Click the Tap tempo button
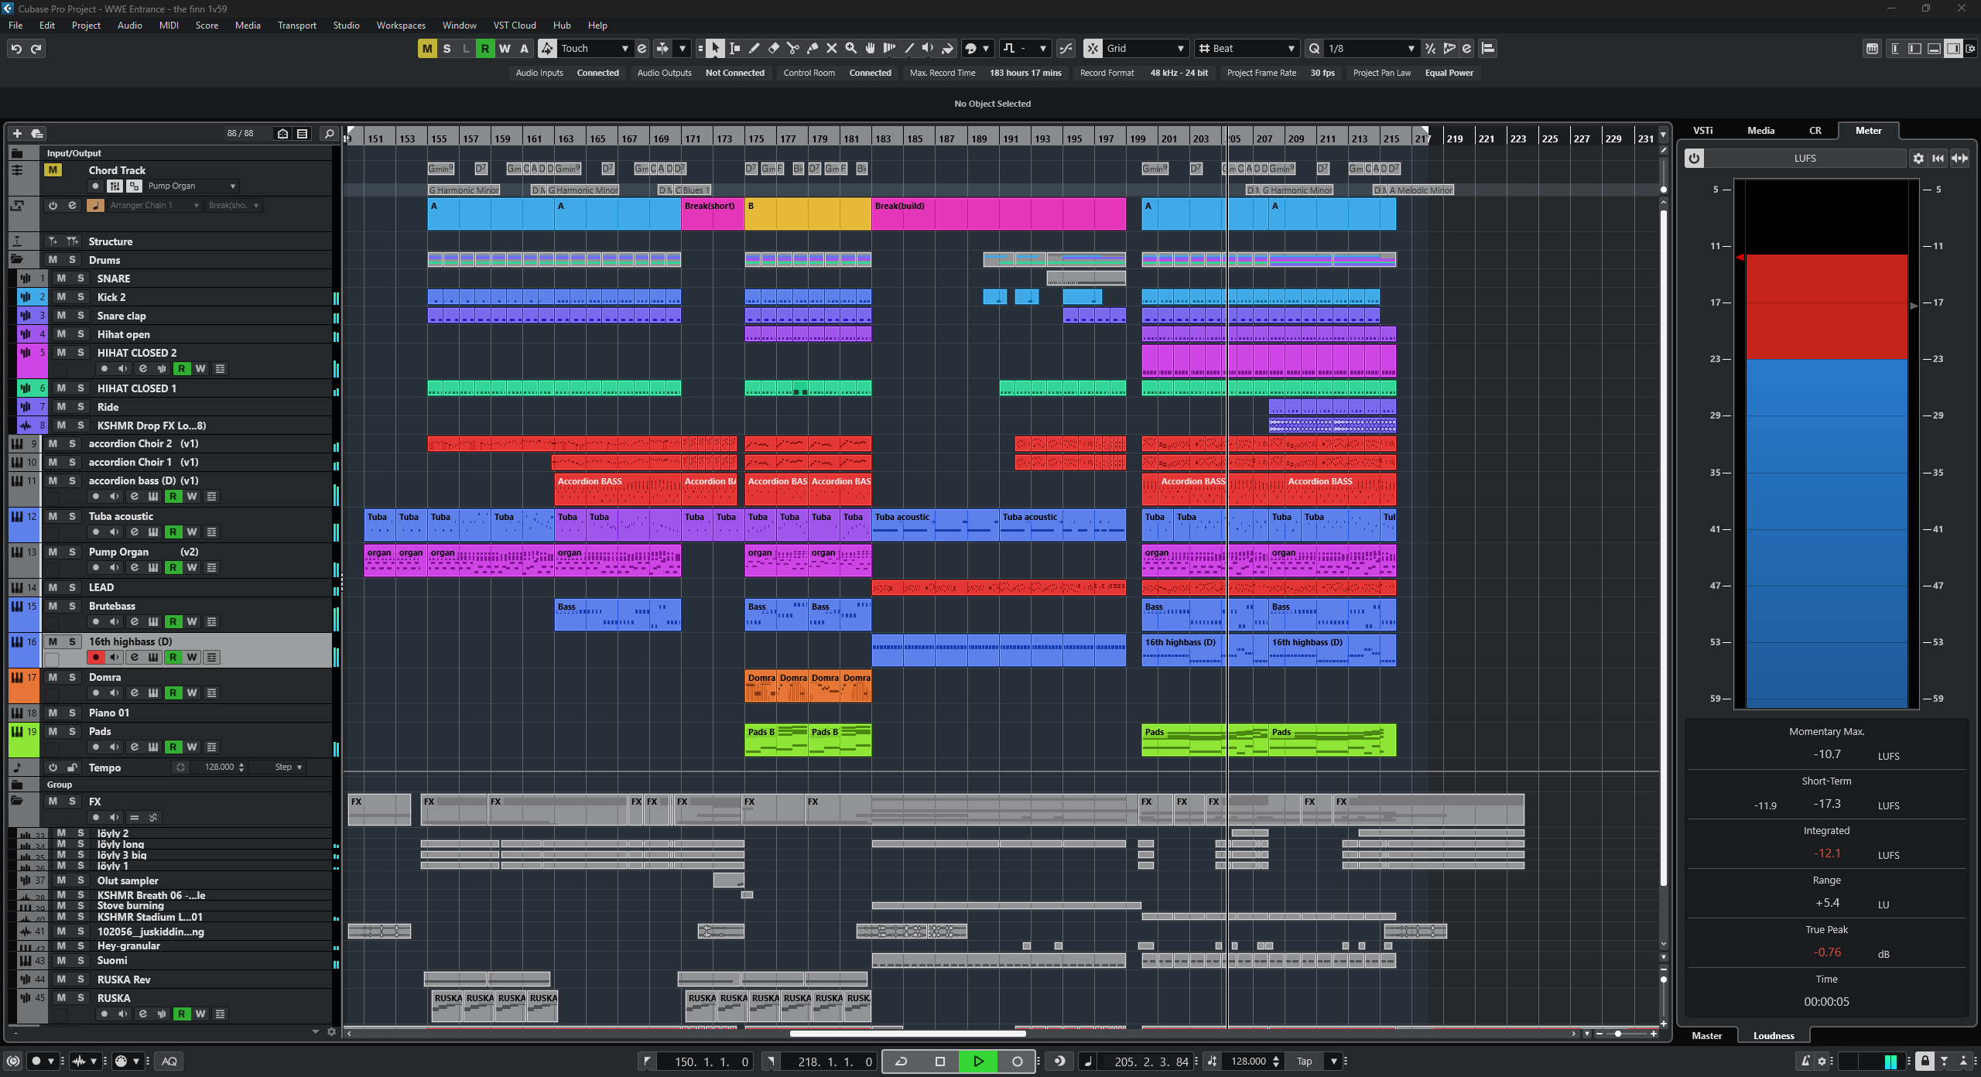The image size is (1981, 1077). click(x=1305, y=1062)
